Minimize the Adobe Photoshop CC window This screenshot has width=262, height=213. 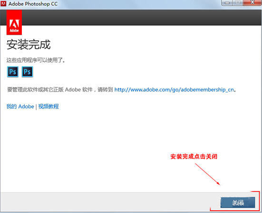[227, 3]
